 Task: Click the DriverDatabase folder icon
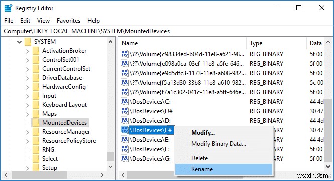point(36,78)
